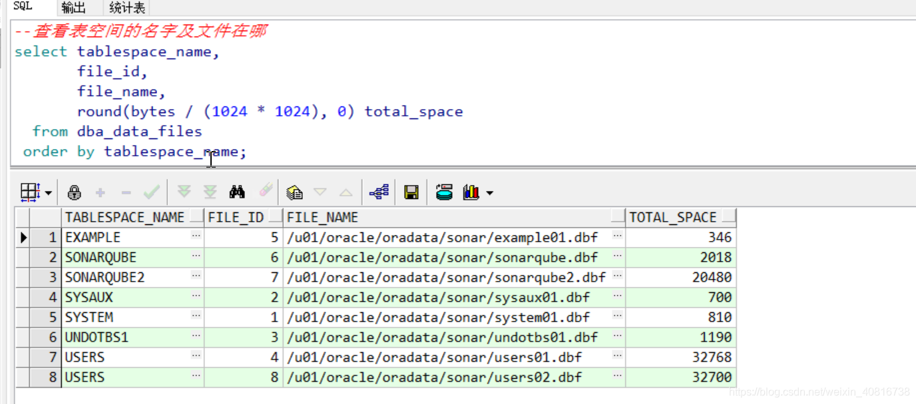Select the total space value 20480
Viewport: 916px width, 404px height.
681,277
